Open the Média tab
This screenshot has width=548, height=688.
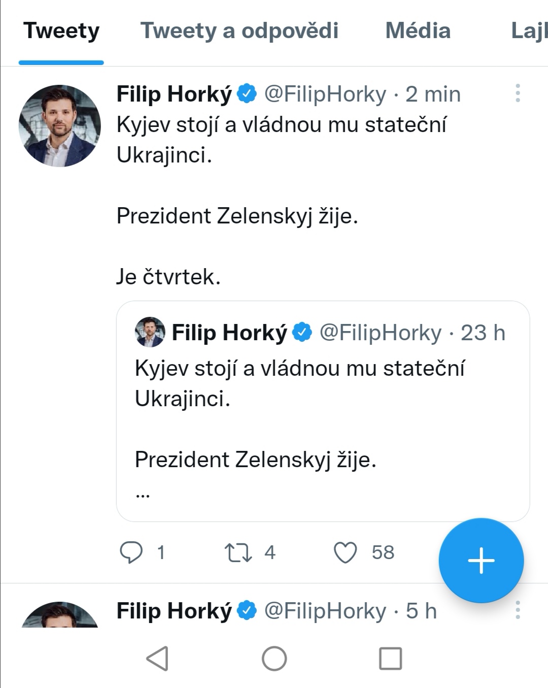click(x=418, y=31)
